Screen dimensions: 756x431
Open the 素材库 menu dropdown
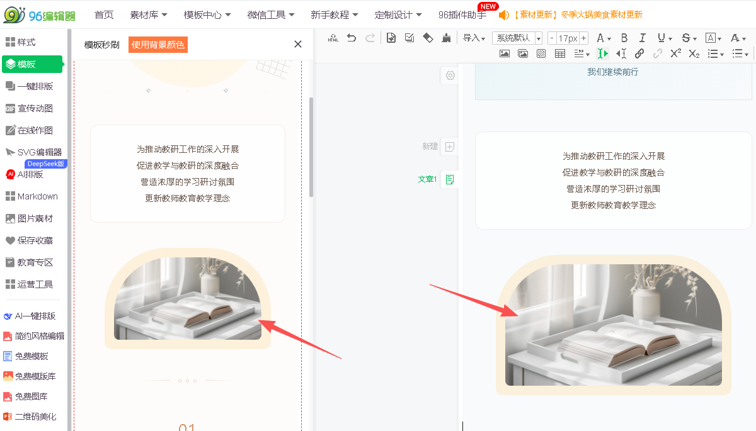(x=149, y=14)
